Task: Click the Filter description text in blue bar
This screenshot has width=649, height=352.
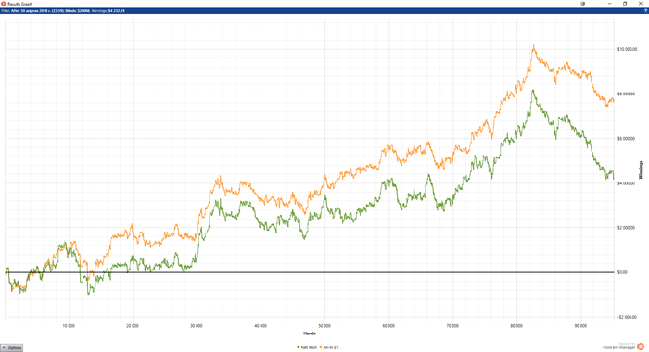Action: tap(63, 11)
